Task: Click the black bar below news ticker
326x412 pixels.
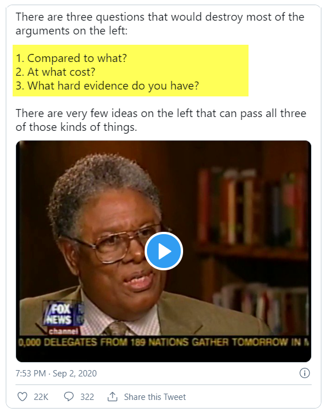Action: coord(164,355)
